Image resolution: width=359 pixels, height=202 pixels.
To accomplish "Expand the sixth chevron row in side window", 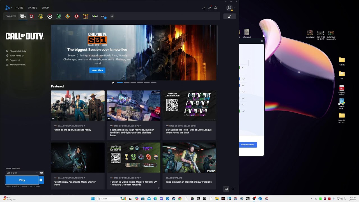I will coord(243,105).
